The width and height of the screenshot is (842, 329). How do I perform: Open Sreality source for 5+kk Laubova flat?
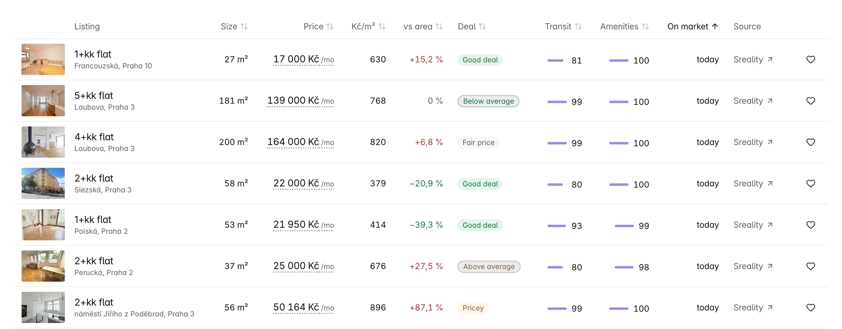point(753,101)
